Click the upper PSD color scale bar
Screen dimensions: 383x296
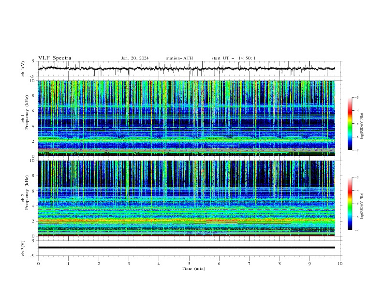coord(350,124)
